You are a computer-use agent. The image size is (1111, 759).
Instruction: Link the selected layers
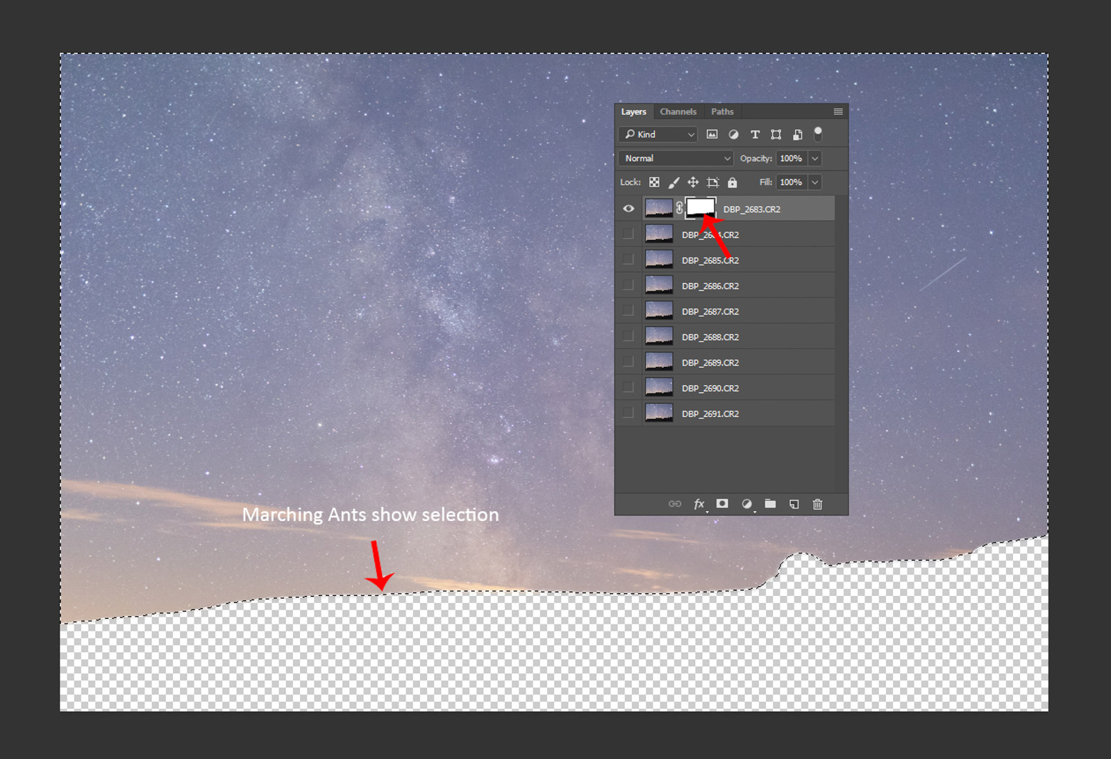click(x=675, y=504)
